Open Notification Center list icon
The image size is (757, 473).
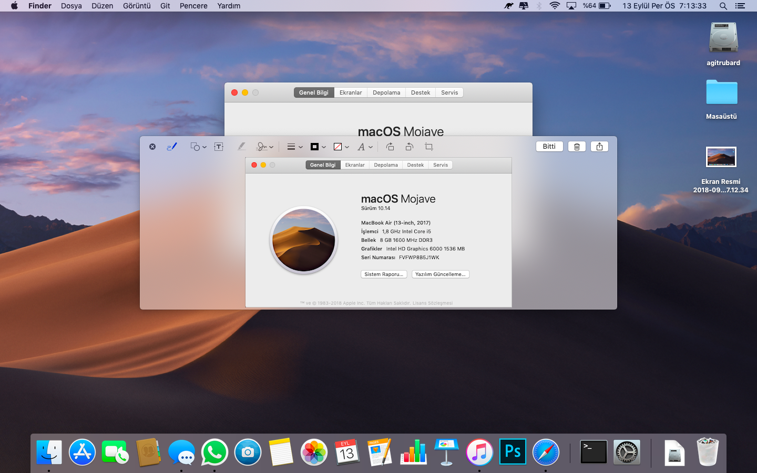click(740, 6)
